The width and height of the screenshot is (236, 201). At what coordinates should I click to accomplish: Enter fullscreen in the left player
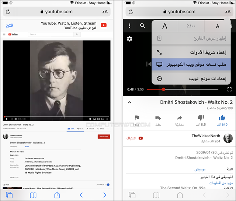[x=107, y=119]
